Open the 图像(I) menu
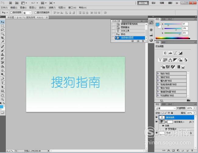Image resolution: width=198 pixels, height=153 pixels. 23,8
